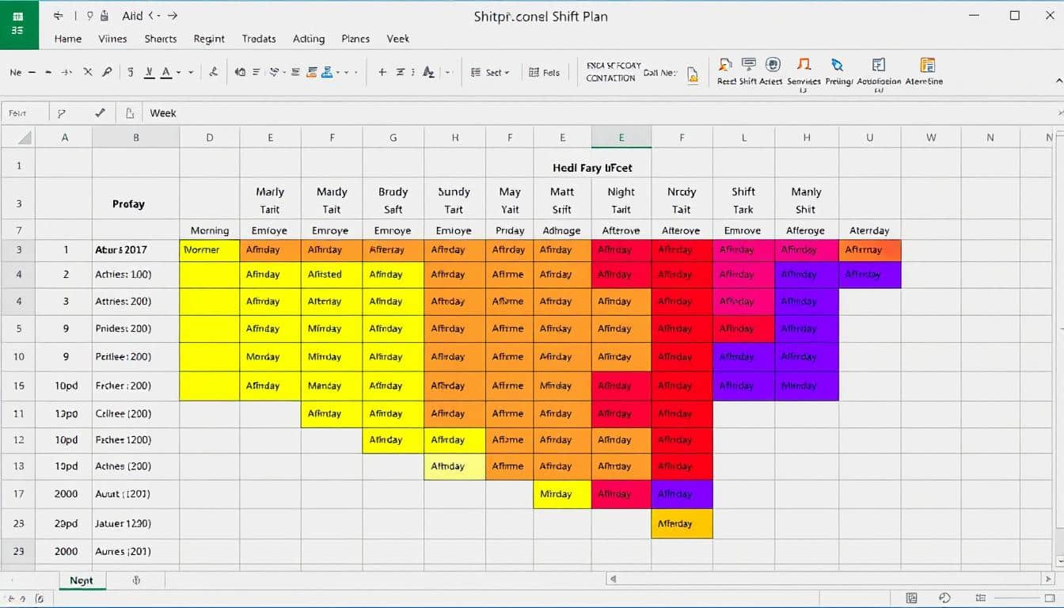The width and height of the screenshot is (1064, 608).
Task: Open the Feirt name box
Action: tap(25, 113)
